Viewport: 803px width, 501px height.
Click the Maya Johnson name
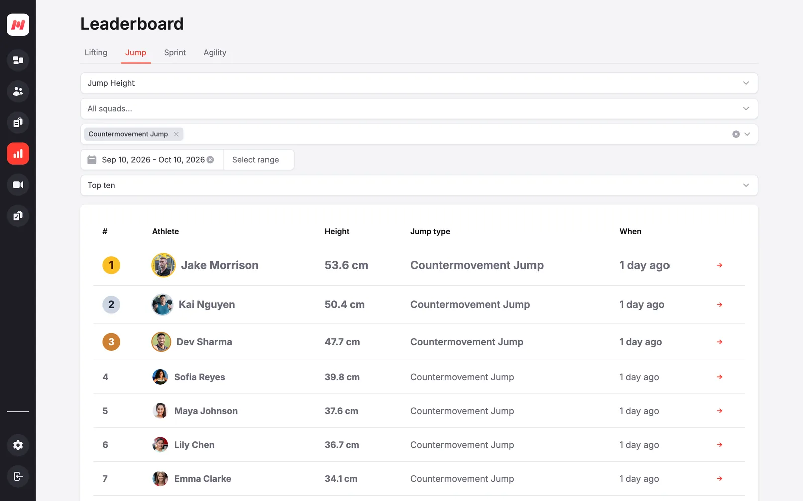(206, 411)
